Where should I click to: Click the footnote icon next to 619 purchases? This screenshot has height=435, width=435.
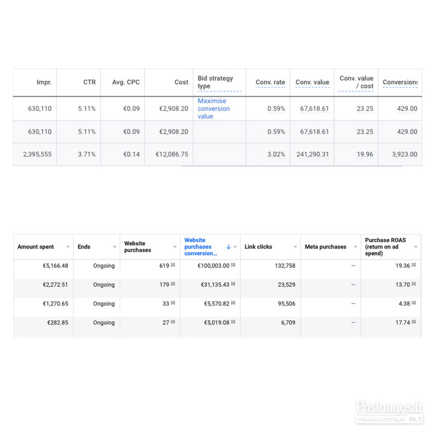click(x=173, y=265)
